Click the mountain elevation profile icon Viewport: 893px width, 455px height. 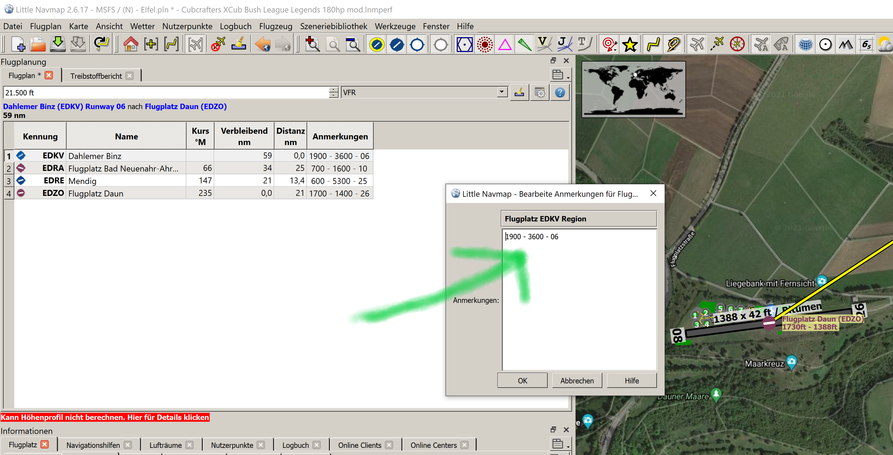click(x=846, y=44)
